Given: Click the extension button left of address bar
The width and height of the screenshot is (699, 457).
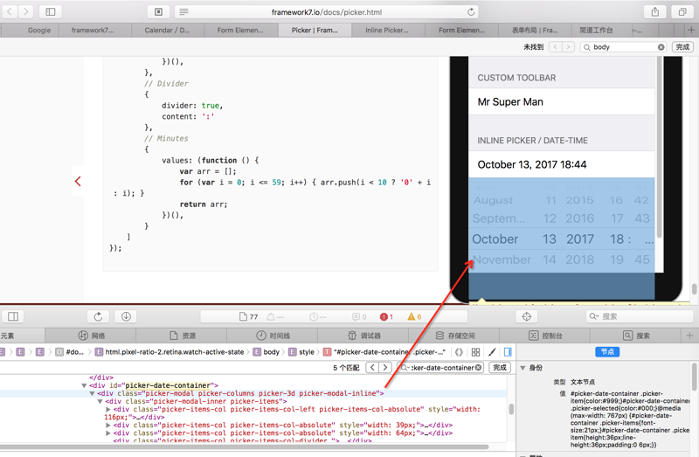Looking at the screenshot, I should click(158, 11).
